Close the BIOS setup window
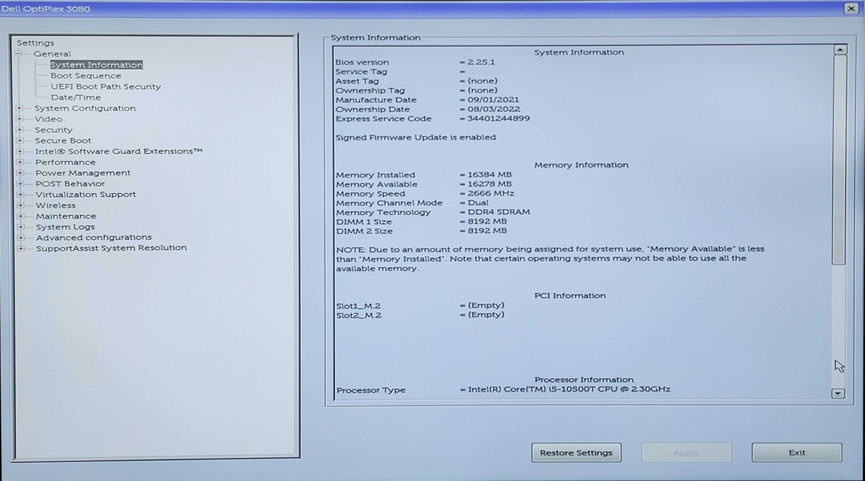This screenshot has height=481, width=865. pos(851,9)
